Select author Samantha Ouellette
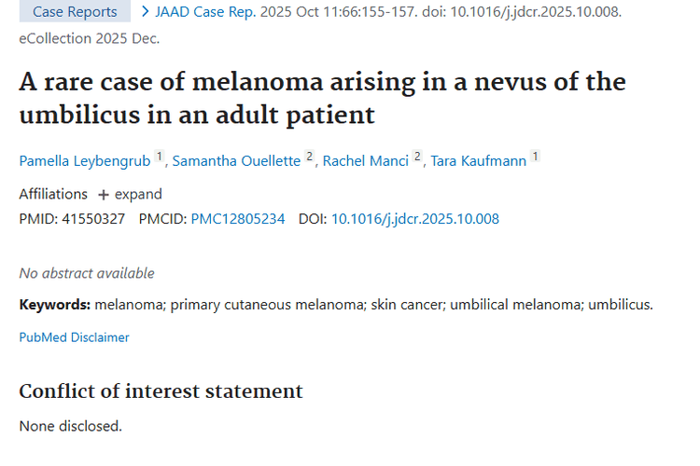This screenshot has height=466, width=700. point(237,161)
